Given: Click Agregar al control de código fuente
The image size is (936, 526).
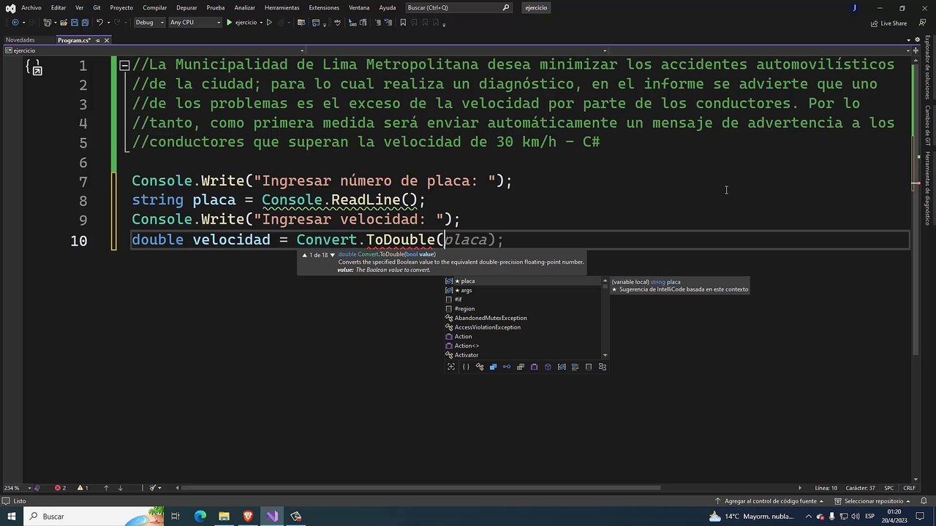Looking at the screenshot, I should 770,501.
